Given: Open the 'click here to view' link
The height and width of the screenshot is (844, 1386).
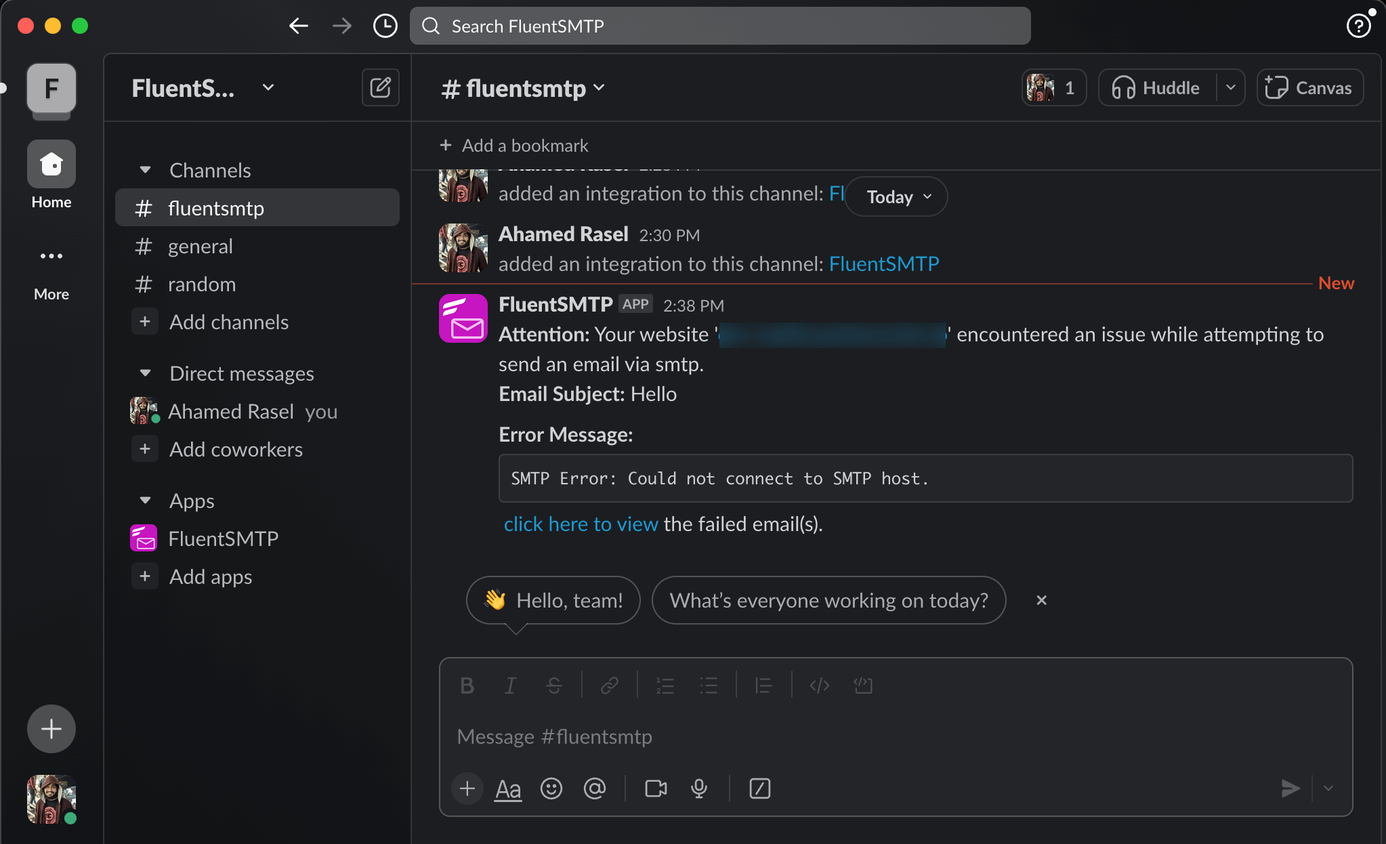Looking at the screenshot, I should click(581, 524).
